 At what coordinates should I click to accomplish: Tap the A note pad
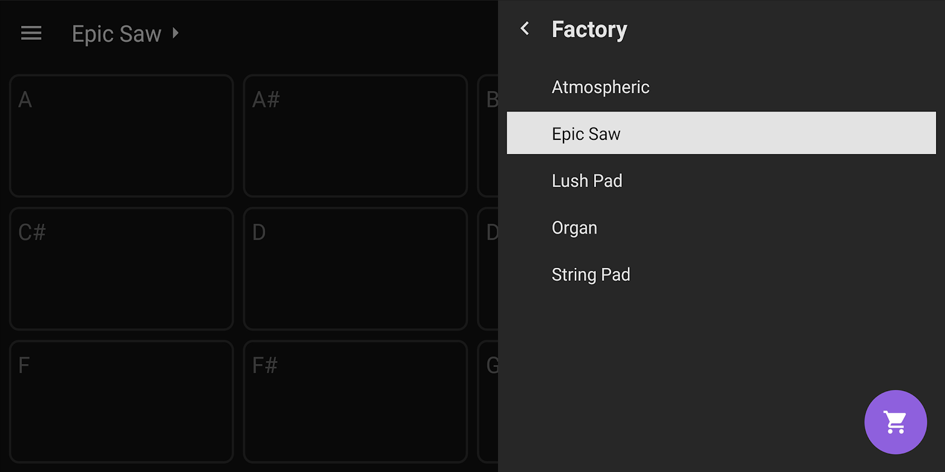point(121,136)
